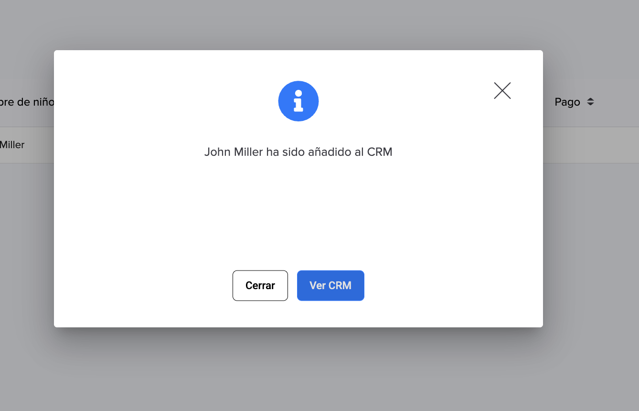Click the dimmed backdrop below the dialog

(298, 368)
